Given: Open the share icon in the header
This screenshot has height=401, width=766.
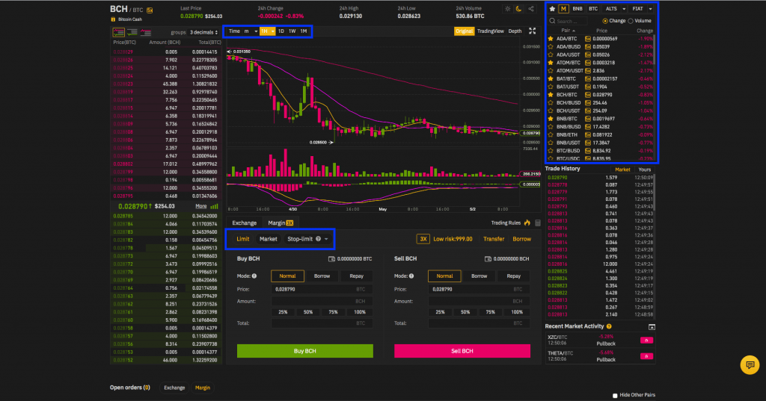Looking at the screenshot, I should click(531, 9).
